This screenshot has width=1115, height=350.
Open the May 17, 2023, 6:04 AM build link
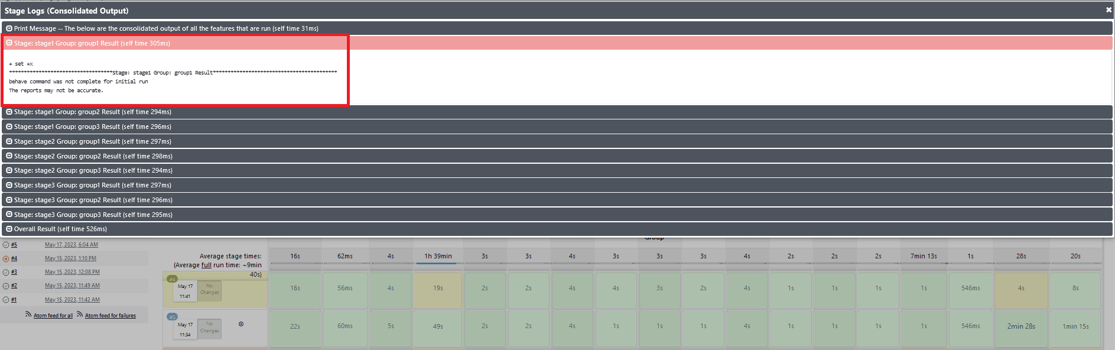point(71,245)
